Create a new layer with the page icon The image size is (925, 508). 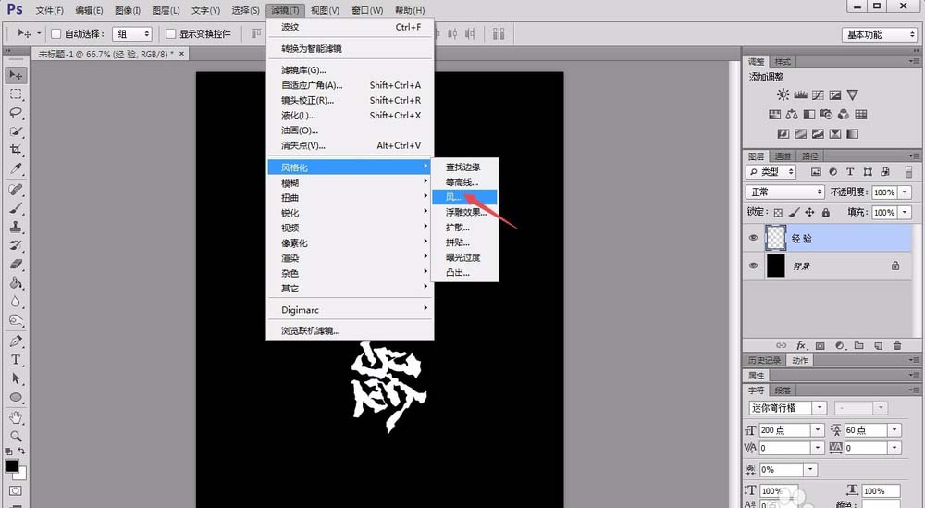pyautogui.click(x=878, y=346)
